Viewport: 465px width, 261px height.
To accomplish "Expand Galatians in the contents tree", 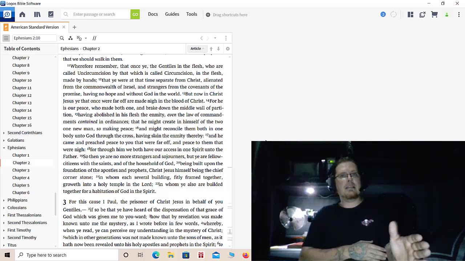I will point(4,140).
